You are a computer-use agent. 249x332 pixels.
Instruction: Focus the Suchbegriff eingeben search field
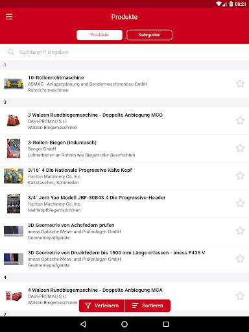click(x=124, y=52)
